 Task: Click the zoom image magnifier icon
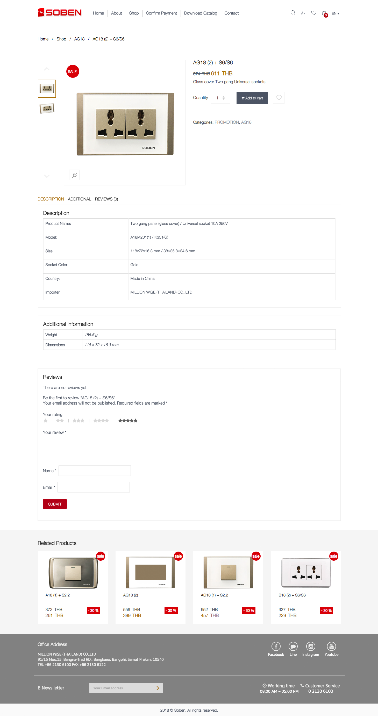coord(74,175)
